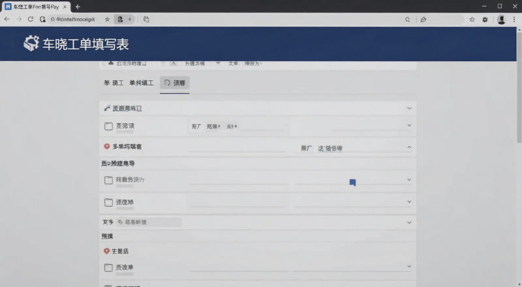Bookmark this page with the star icon
The image size is (522, 287).
[x=107, y=20]
